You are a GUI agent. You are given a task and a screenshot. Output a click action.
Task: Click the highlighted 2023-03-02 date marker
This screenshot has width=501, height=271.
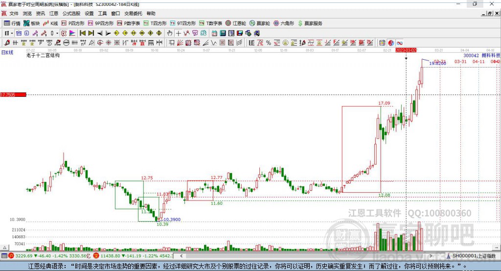pos(406,50)
